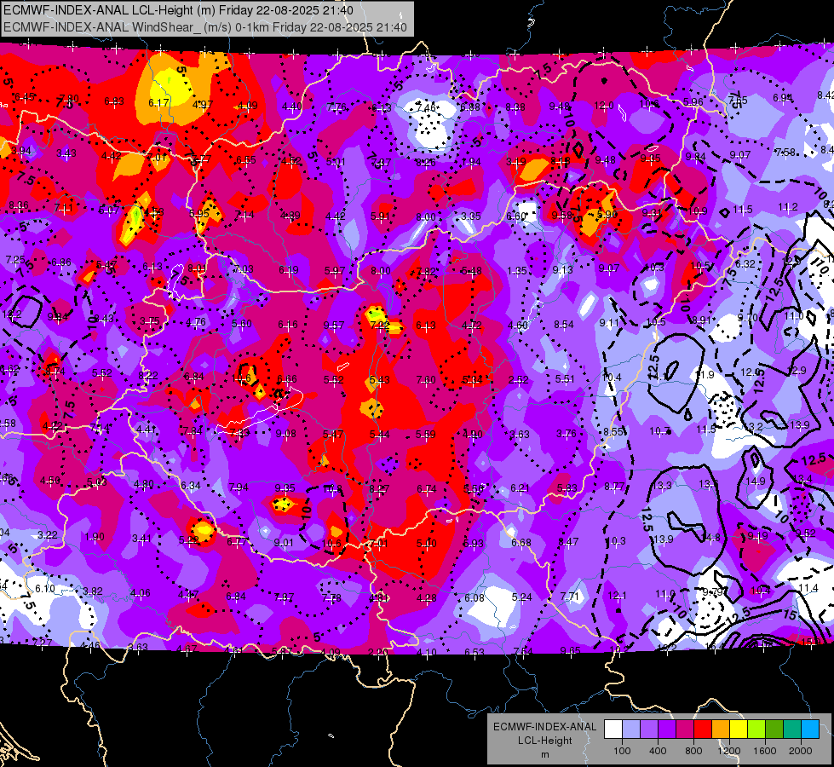Choose the orange legend swatch
This screenshot has width=834, height=767.
721,730
